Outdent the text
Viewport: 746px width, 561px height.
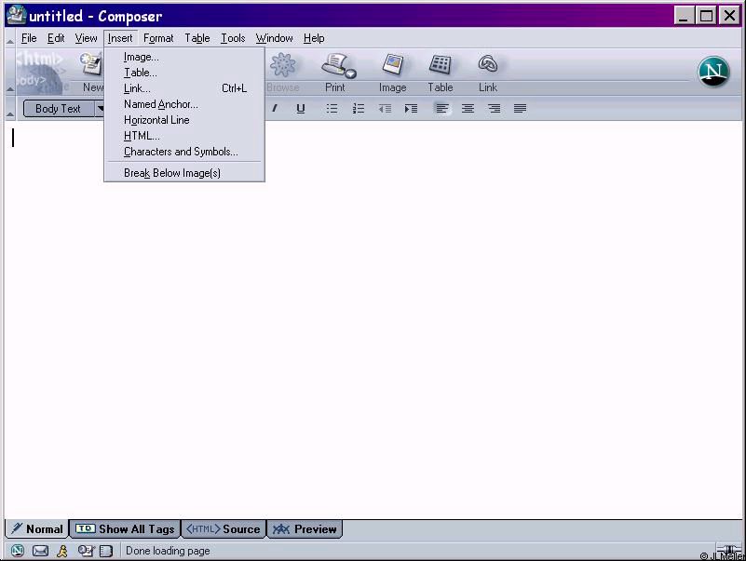point(385,109)
